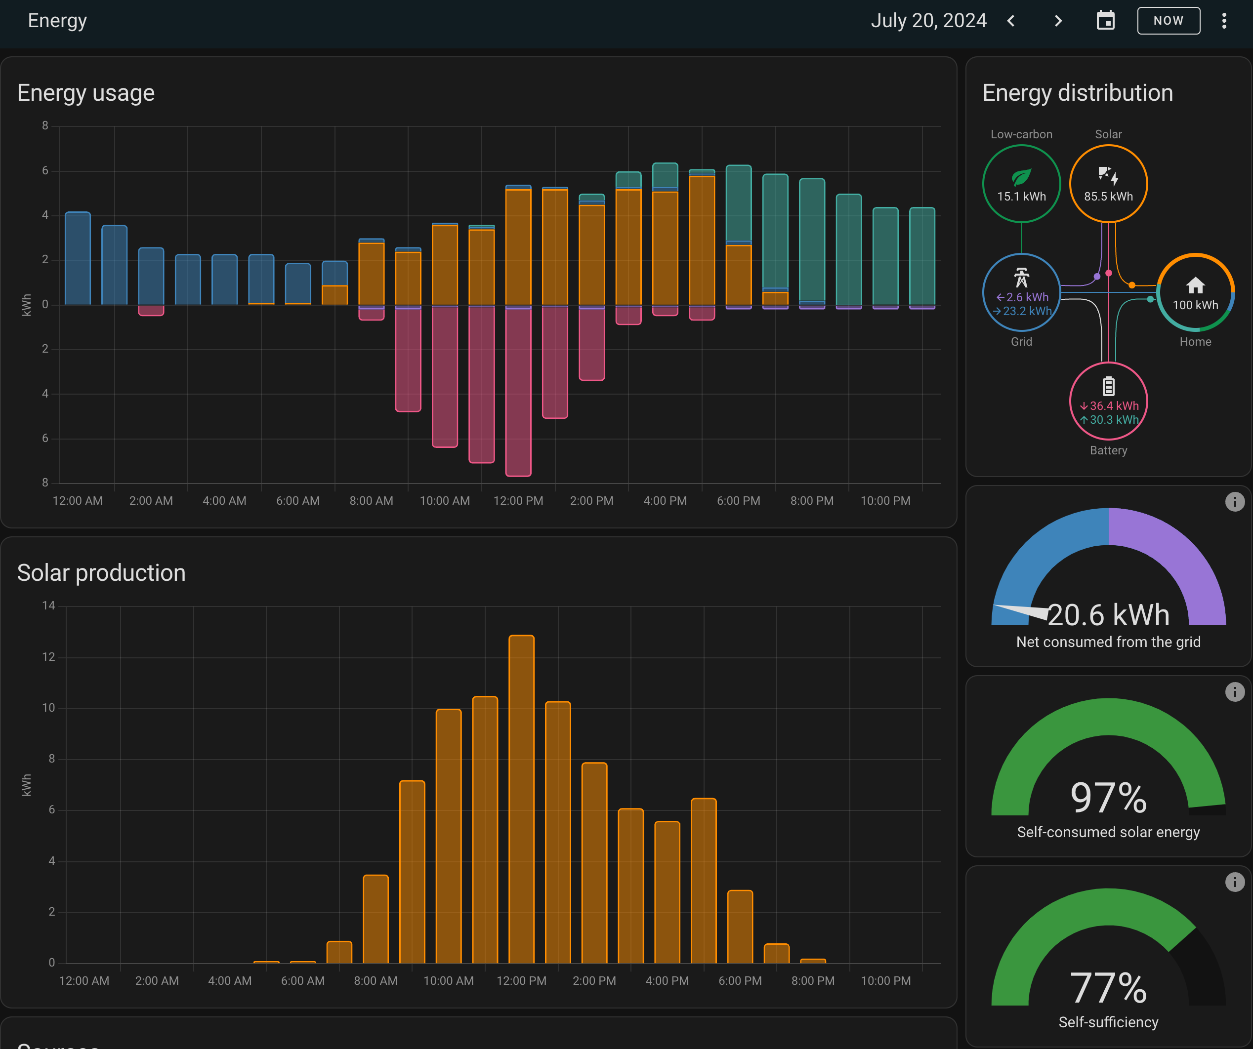
Task: Click the tallest solar production bar at noon
Action: [x=521, y=799]
